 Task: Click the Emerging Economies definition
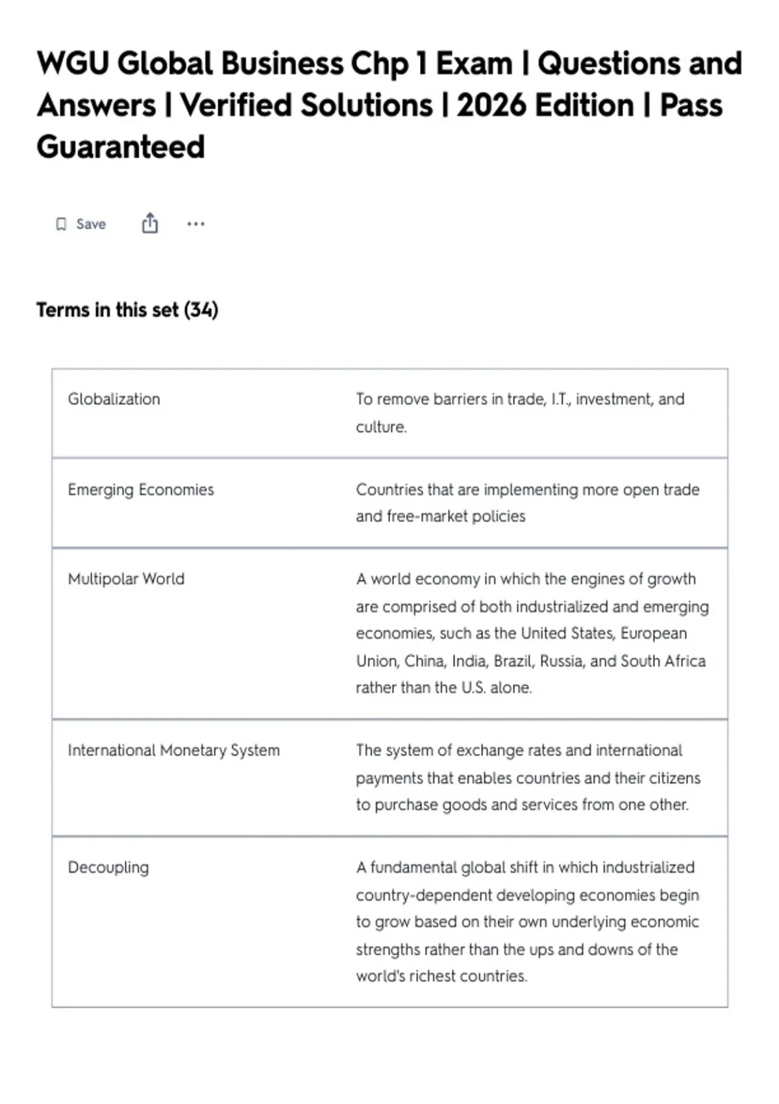(x=528, y=503)
